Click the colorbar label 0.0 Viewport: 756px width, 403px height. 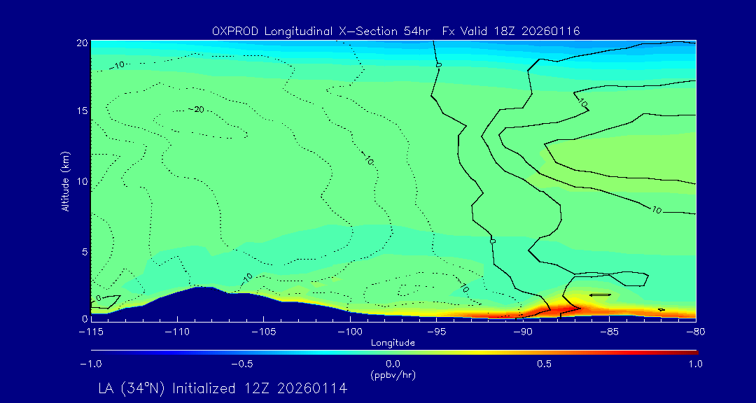[393, 364]
